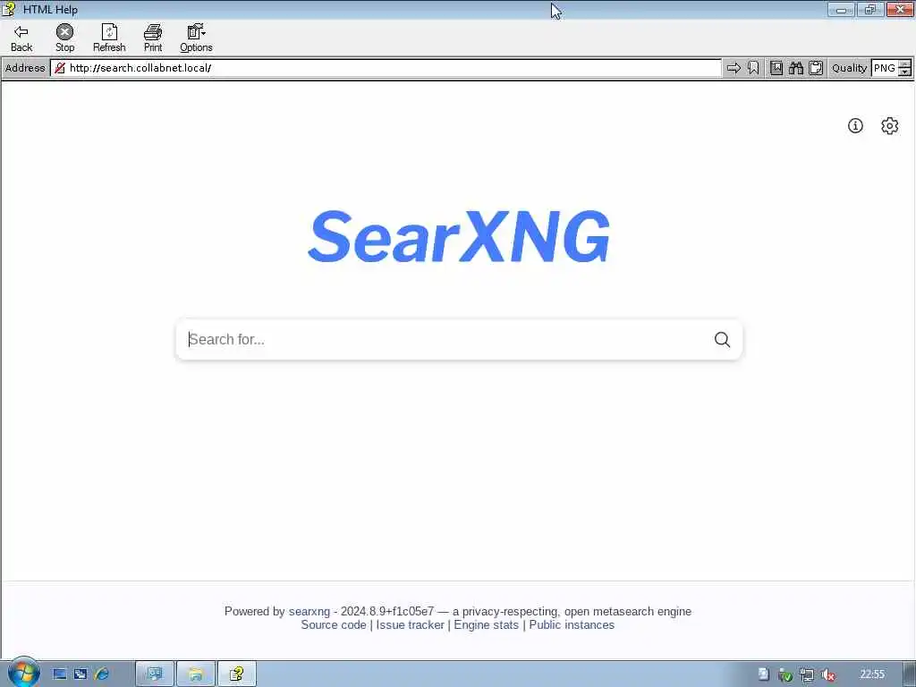Switch to first taskbar app button
The height and width of the screenshot is (687, 916).
(155, 674)
